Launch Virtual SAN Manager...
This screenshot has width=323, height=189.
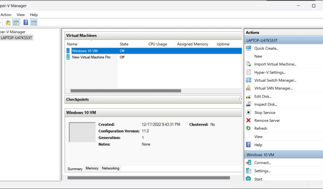point(273,88)
